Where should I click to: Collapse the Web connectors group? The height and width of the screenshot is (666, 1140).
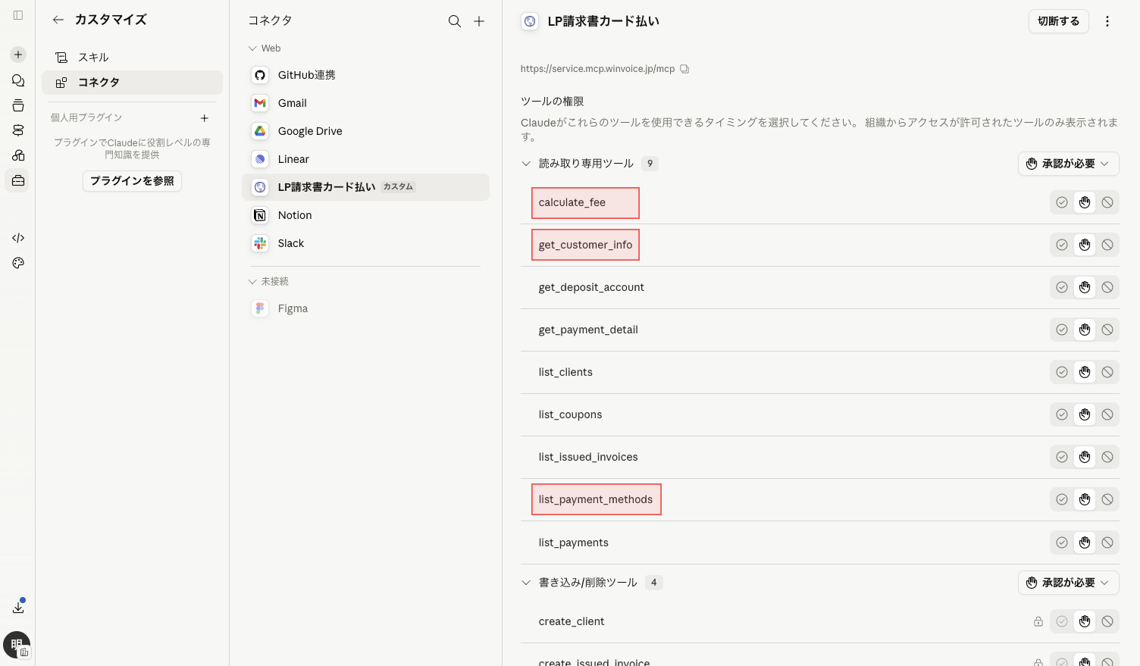[x=265, y=48]
